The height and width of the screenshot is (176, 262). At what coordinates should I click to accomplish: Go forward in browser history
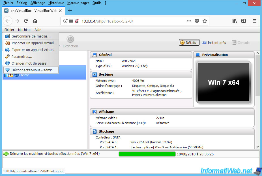pyautogui.click(x=17, y=21)
